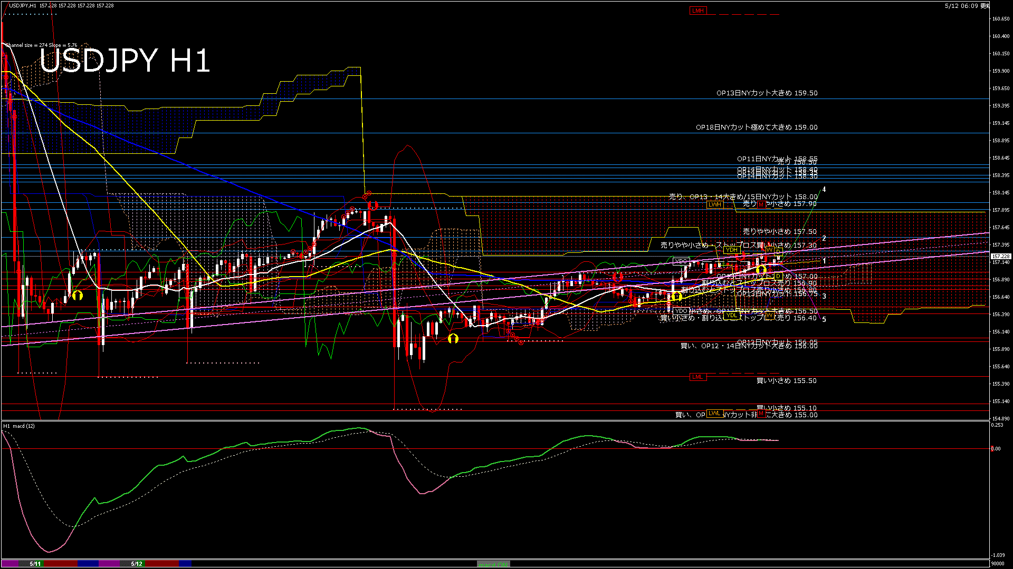
Task: Click the '売りやや小さめ 157.50' label
Action: [780, 232]
